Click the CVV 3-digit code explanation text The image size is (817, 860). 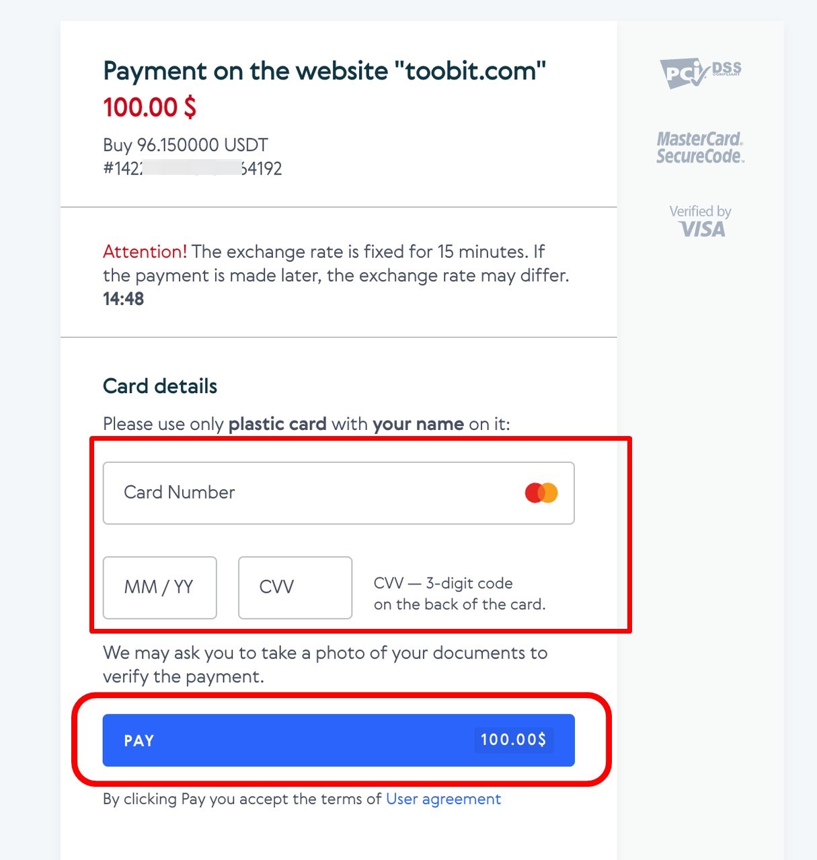pyautogui.click(x=460, y=593)
